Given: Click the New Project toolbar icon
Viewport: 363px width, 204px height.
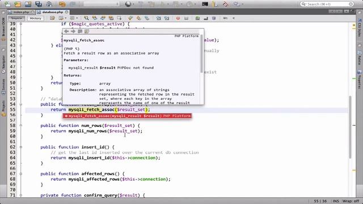Looking at the screenshot, I should tap(18, 4).
